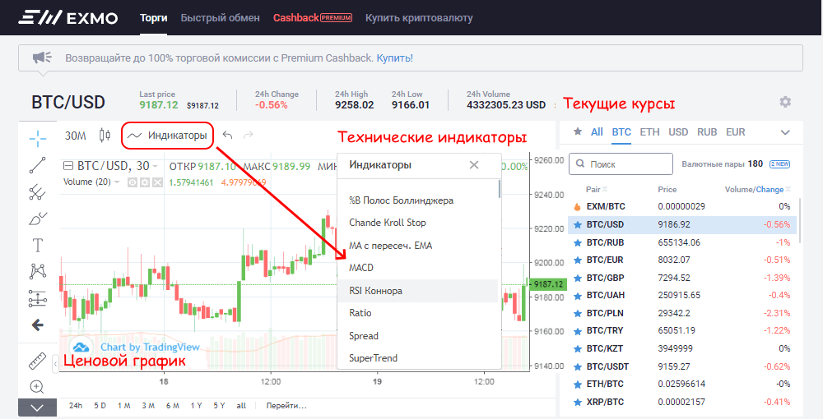
Task: Toggle favorite star for BTC/GBP pair
Action: 578,279
